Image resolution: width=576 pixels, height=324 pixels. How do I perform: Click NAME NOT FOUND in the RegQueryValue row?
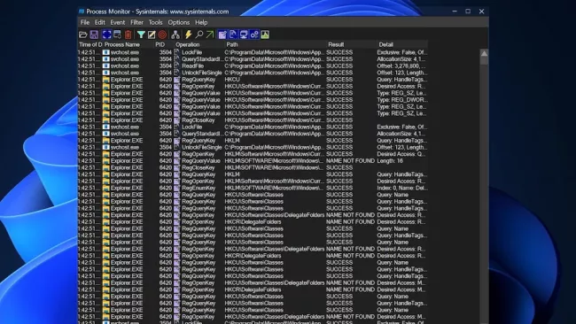[350, 161]
